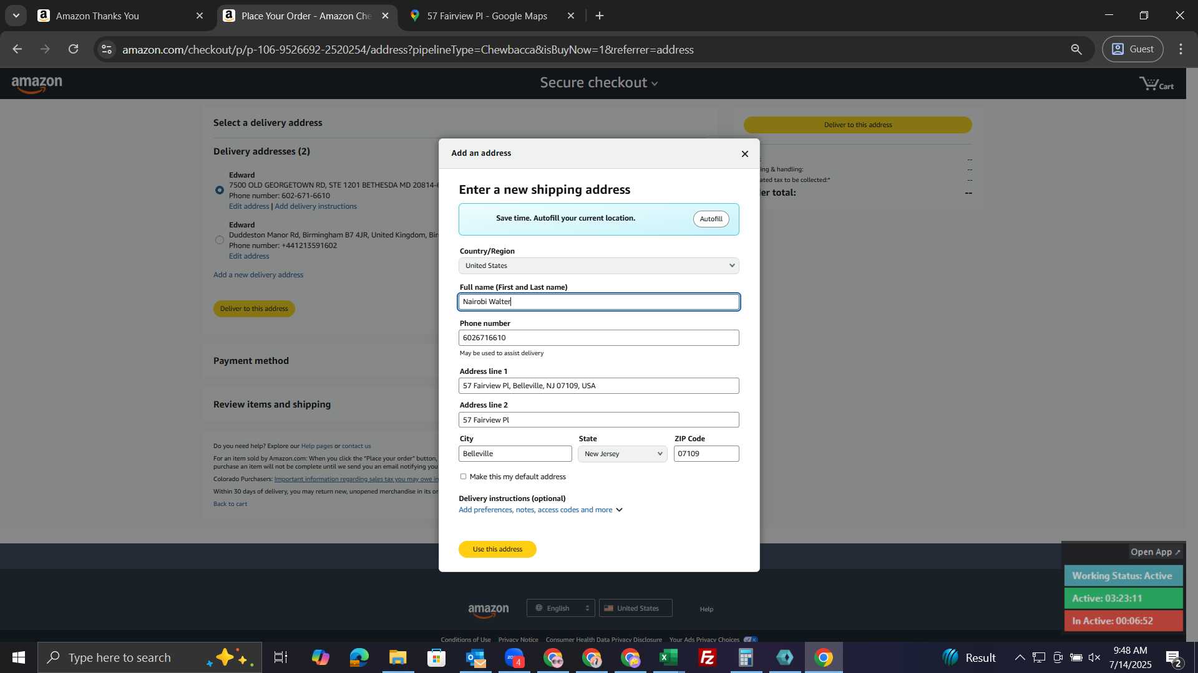Close the Google Maps tab
This screenshot has width=1198, height=673.
[x=570, y=16]
